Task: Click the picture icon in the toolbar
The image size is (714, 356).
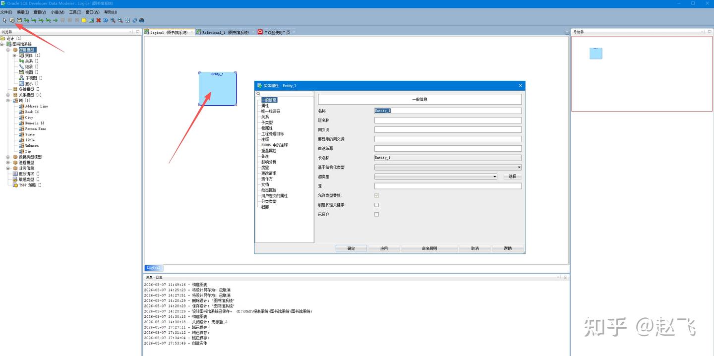Action: click(x=91, y=20)
